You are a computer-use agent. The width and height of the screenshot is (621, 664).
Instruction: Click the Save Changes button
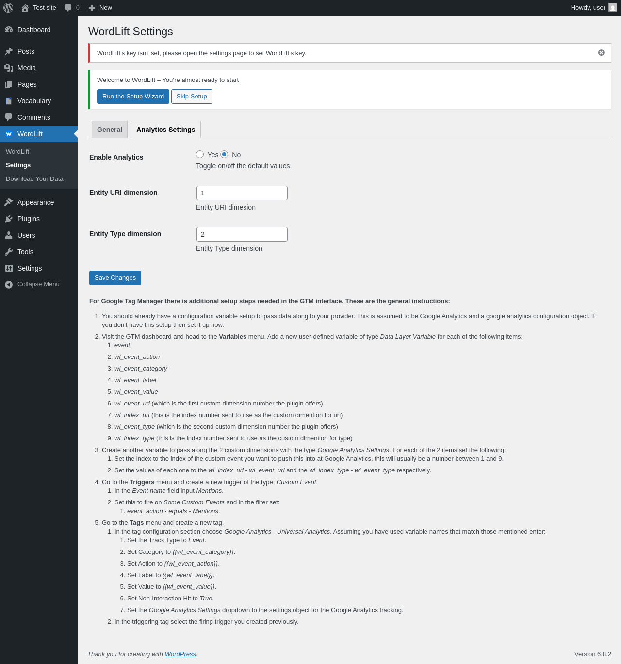pyautogui.click(x=115, y=278)
